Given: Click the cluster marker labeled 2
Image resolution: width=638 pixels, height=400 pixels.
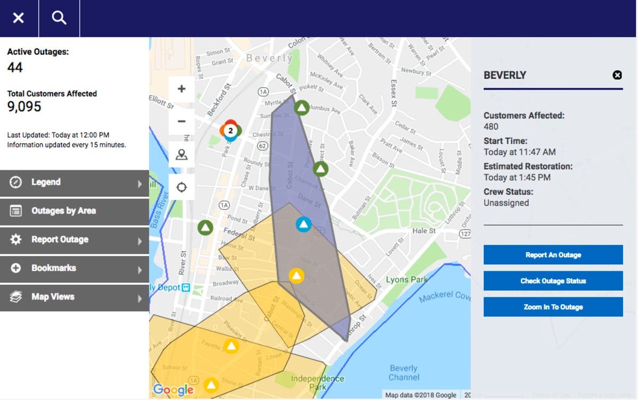Looking at the screenshot, I should (x=230, y=130).
